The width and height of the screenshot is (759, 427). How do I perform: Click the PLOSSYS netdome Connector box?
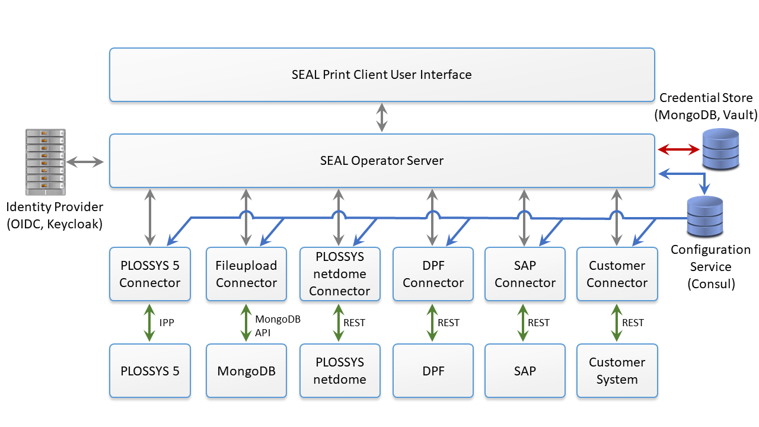(x=339, y=274)
